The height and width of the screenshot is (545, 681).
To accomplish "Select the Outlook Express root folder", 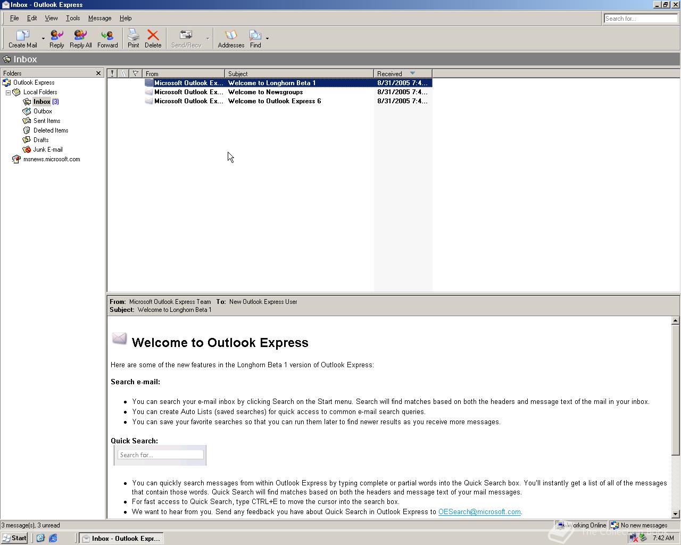I will click(34, 82).
